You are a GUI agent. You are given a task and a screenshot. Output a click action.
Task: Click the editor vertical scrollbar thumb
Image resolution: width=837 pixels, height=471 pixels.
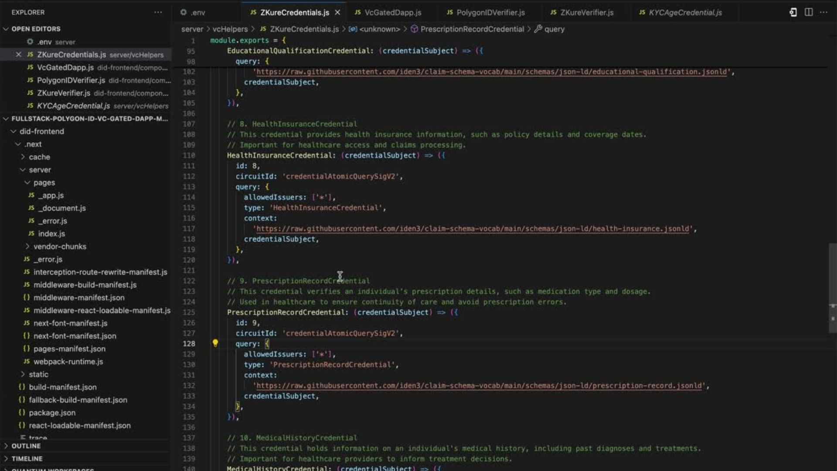pyautogui.click(x=832, y=288)
